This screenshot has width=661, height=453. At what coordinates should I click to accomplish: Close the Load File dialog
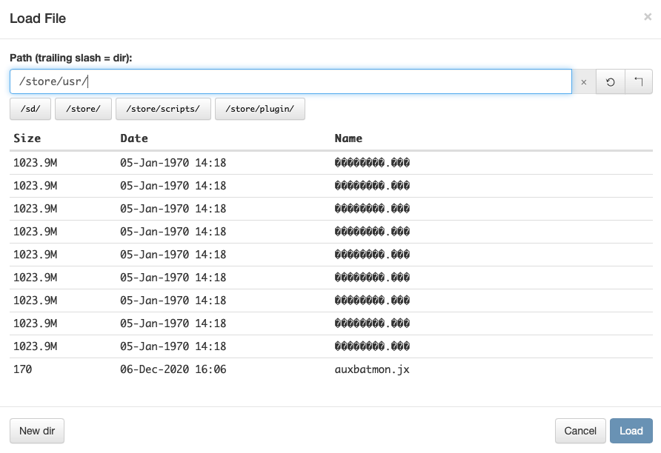tap(648, 17)
